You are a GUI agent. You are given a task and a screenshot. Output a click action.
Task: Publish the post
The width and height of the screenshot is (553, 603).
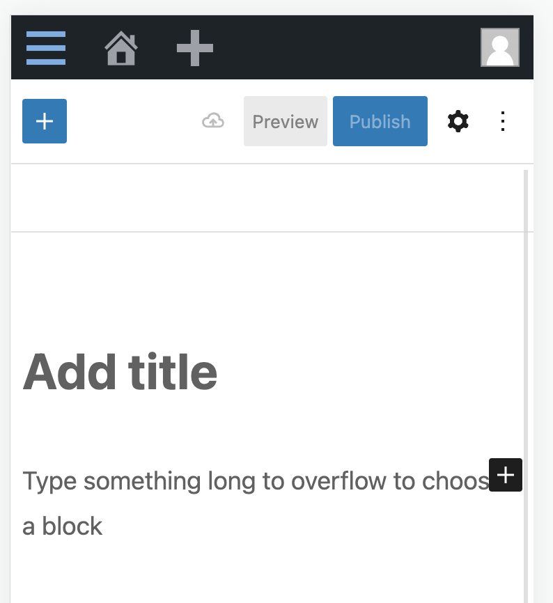tap(380, 121)
